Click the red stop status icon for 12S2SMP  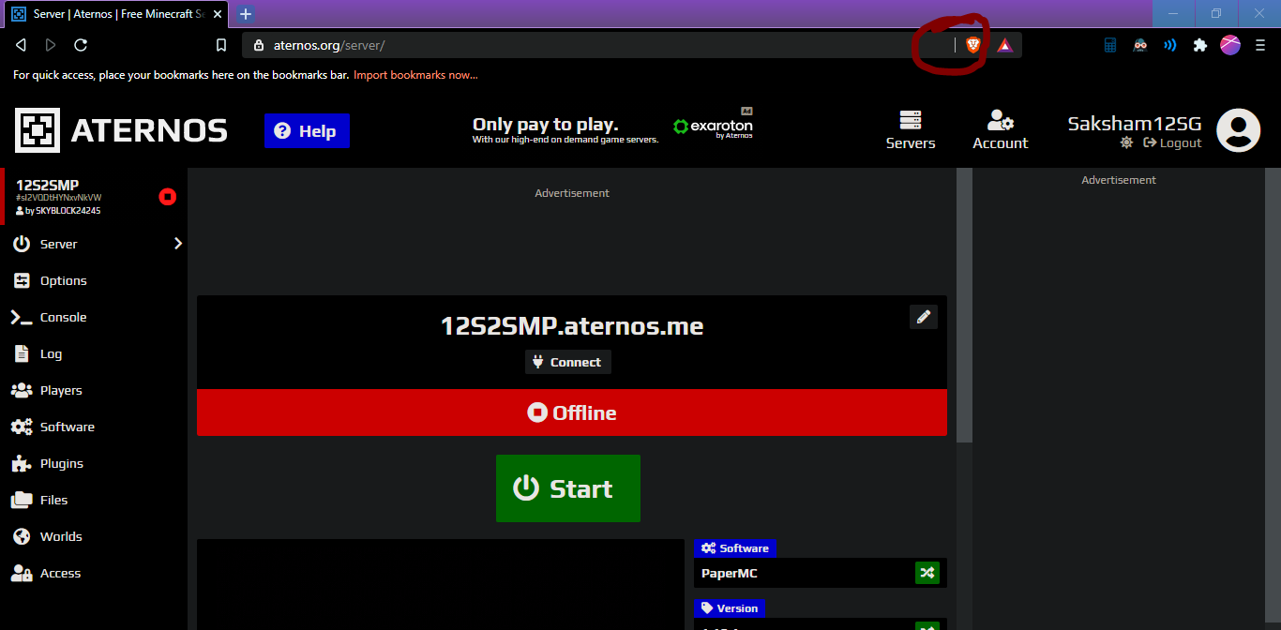point(168,197)
